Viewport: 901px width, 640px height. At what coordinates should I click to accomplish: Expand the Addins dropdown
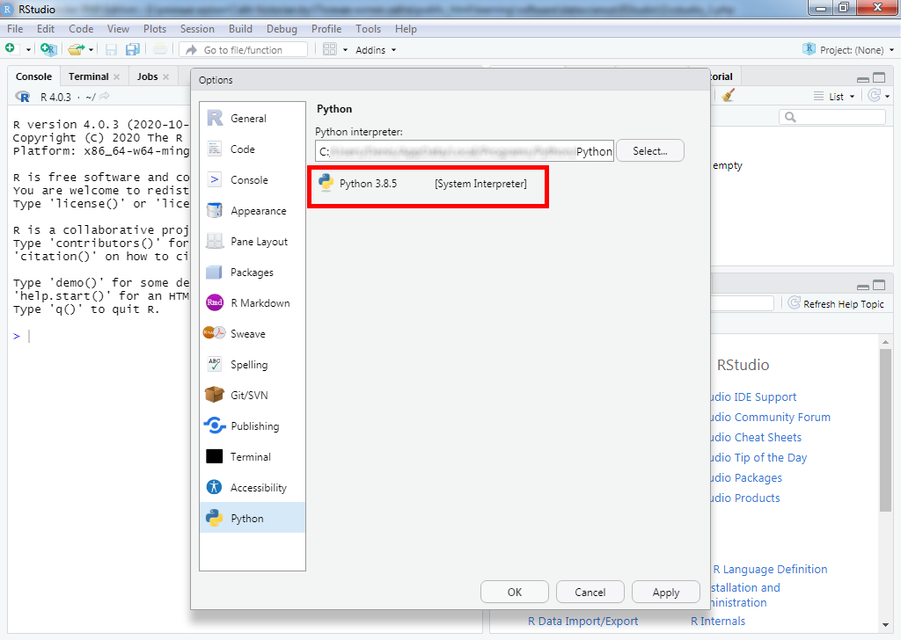coord(375,50)
